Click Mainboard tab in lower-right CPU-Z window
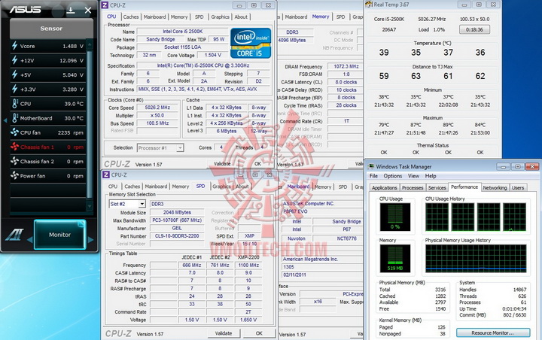 [298, 187]
